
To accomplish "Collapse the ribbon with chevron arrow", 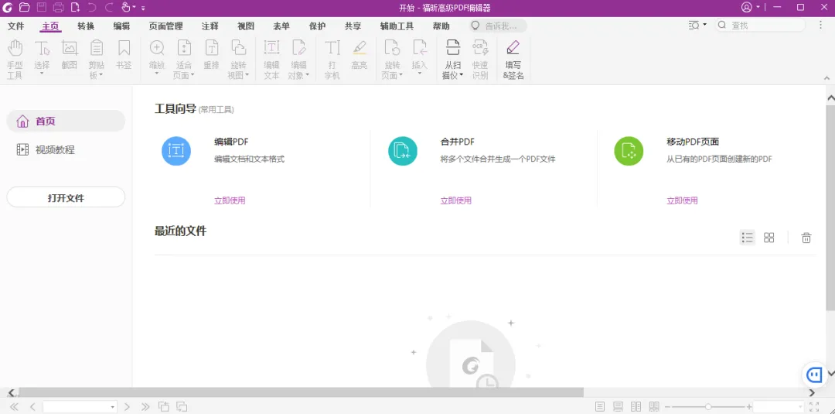I will pyautogui.click(x=826, y=78).
